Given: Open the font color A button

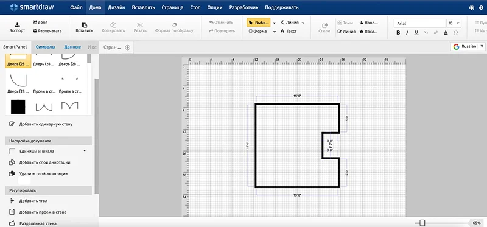Looking at the screenshot, I should [446, 33].
